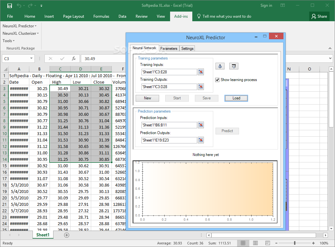Click the Predict button
Viewport: 335px width, 247px height.
pyautogui.click(x=227, y=131)
